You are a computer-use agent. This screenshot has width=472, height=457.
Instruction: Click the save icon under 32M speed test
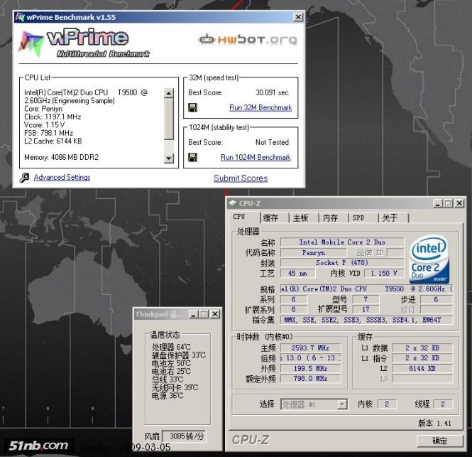click(192, 108)
